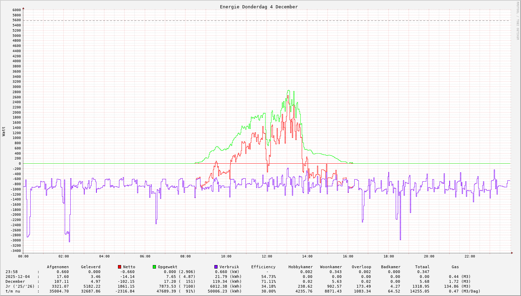
Task: Select the t/m nu row label
Action: (x=13, y=291)
